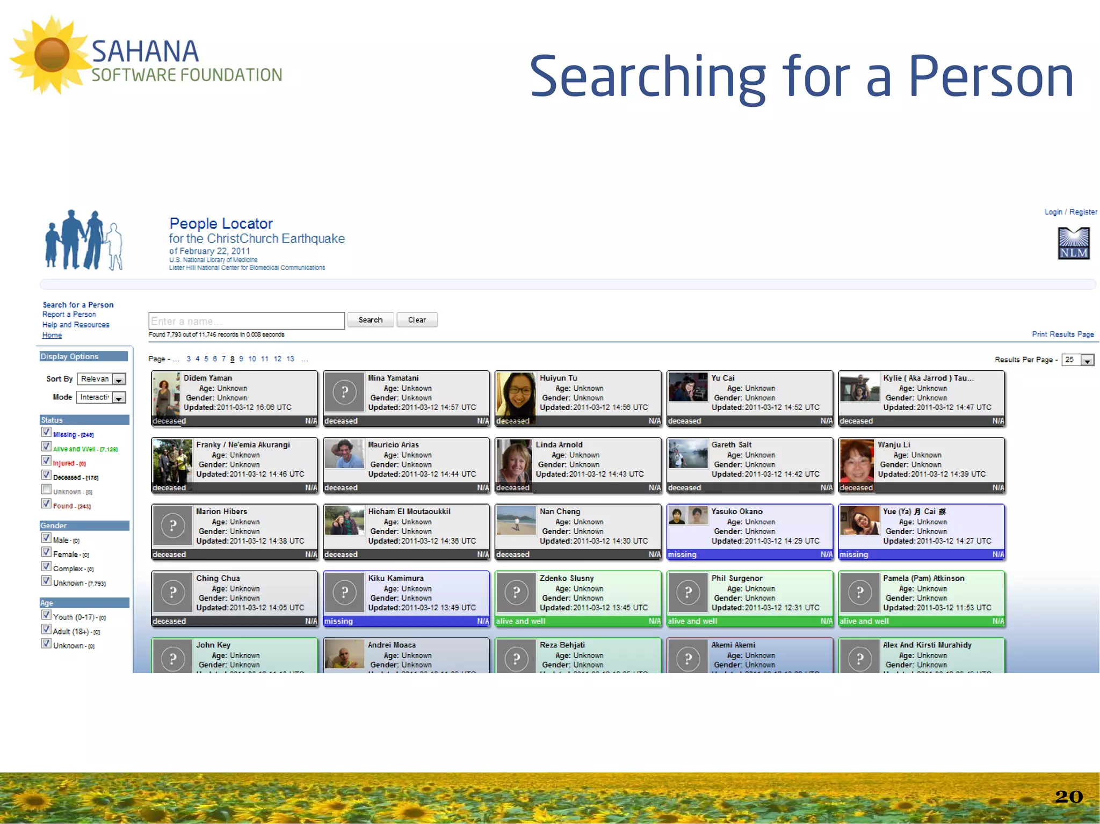Toggle the Female gender checkbox
The width and height of the screenshot is (1100, 824).
(x=46, y=552)
